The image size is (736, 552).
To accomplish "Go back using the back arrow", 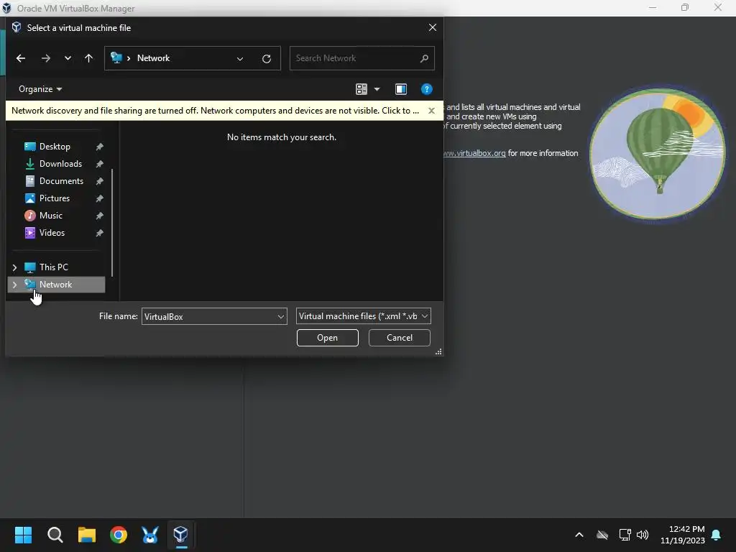I will click(21, 58).
